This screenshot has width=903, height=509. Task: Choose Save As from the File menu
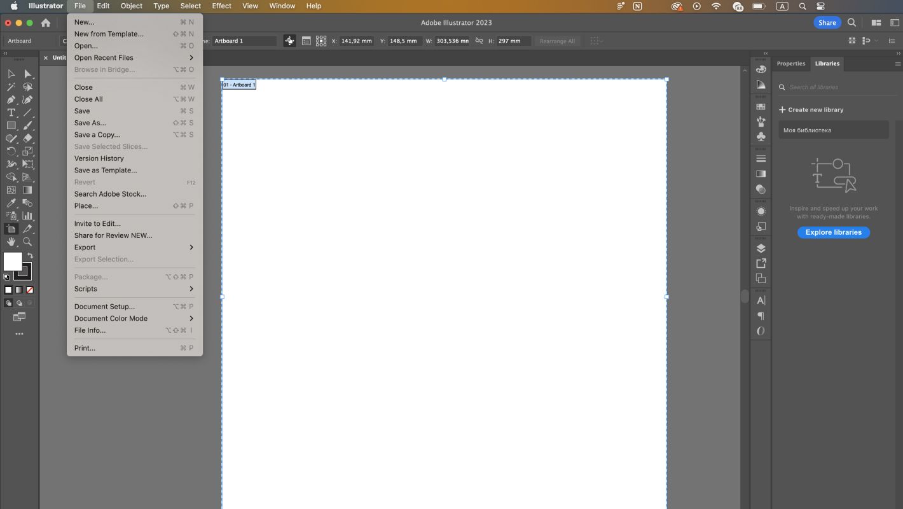(x=90, y=122)
